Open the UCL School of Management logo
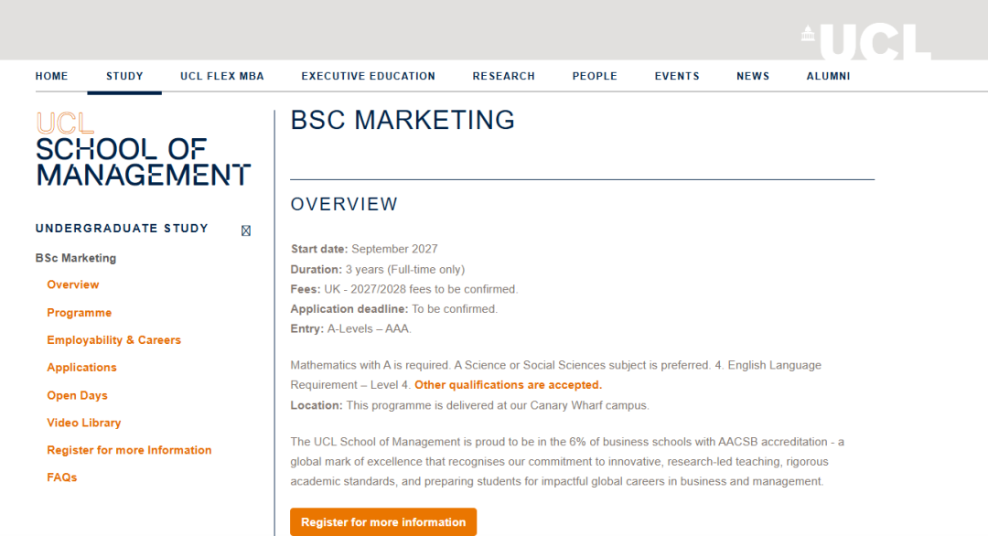 [143, 149]
